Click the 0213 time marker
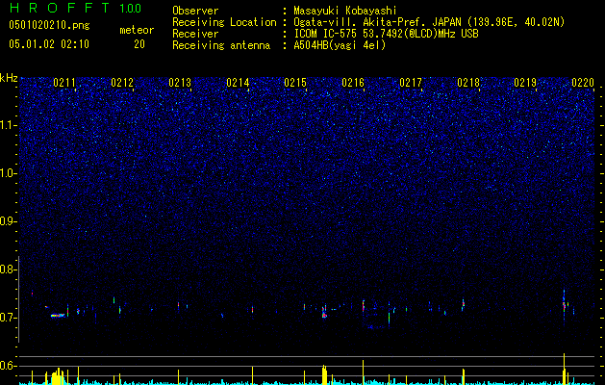Screen dimensions: 605x385 point(180,83)
